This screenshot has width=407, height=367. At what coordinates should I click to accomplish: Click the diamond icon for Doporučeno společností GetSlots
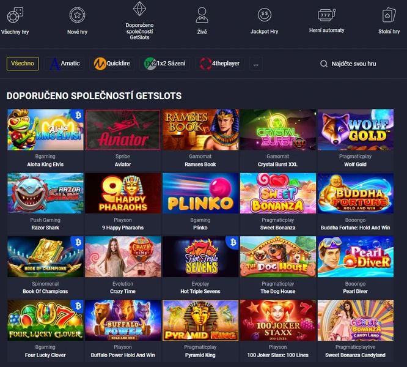(140, 9)
